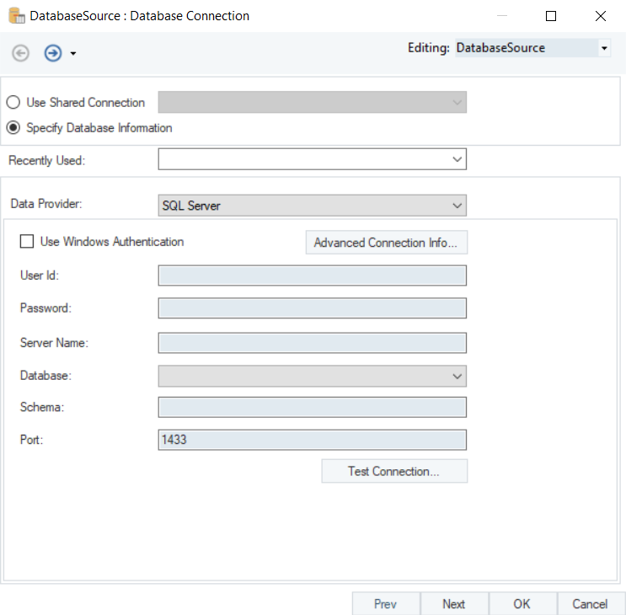The height and width of the screenshot is (615, 626).
Task: Select Specify Database Information radio button
Action: coord(13,128)
